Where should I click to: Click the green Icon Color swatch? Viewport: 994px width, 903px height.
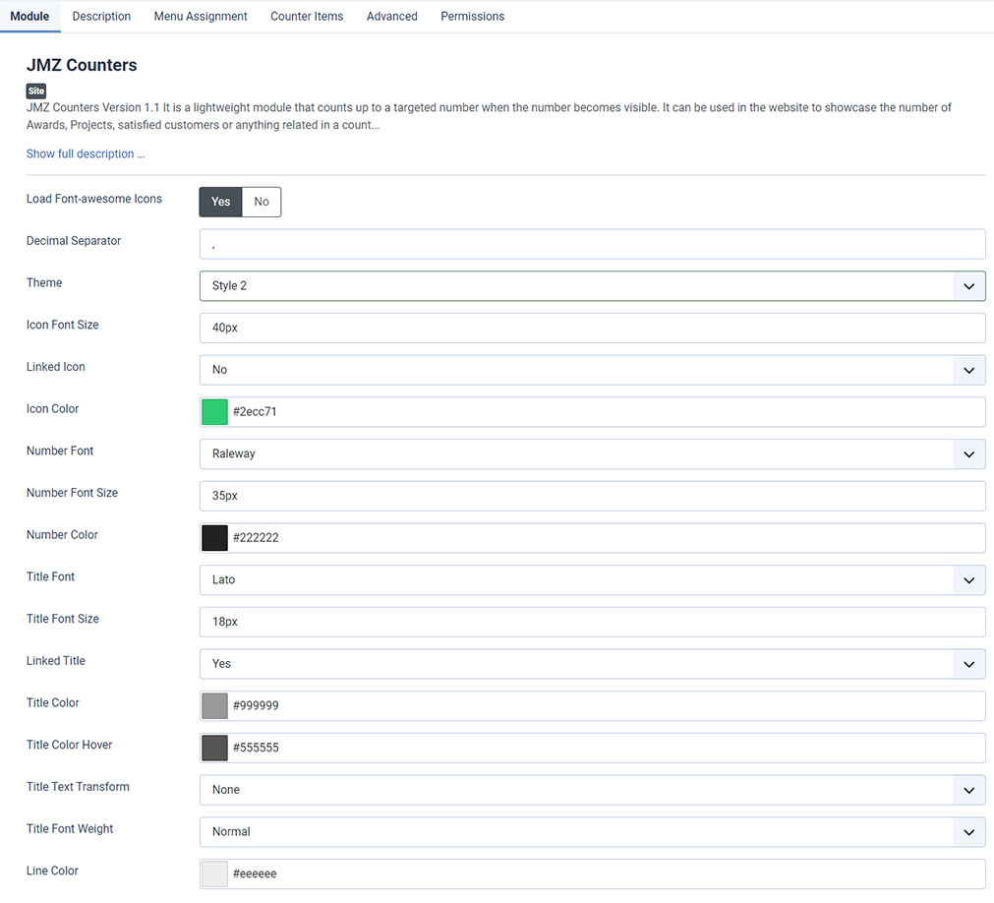215,412
